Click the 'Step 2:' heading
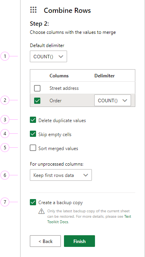Viewport: 145px width, 257px height. point(40,24)
